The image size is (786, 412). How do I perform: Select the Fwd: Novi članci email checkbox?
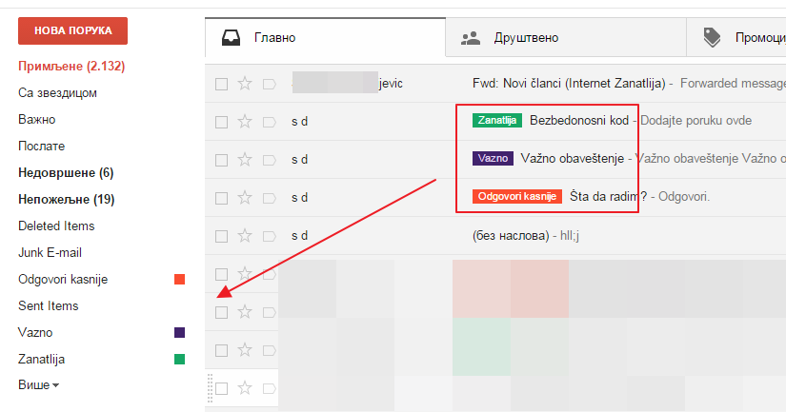coord(221,84)
